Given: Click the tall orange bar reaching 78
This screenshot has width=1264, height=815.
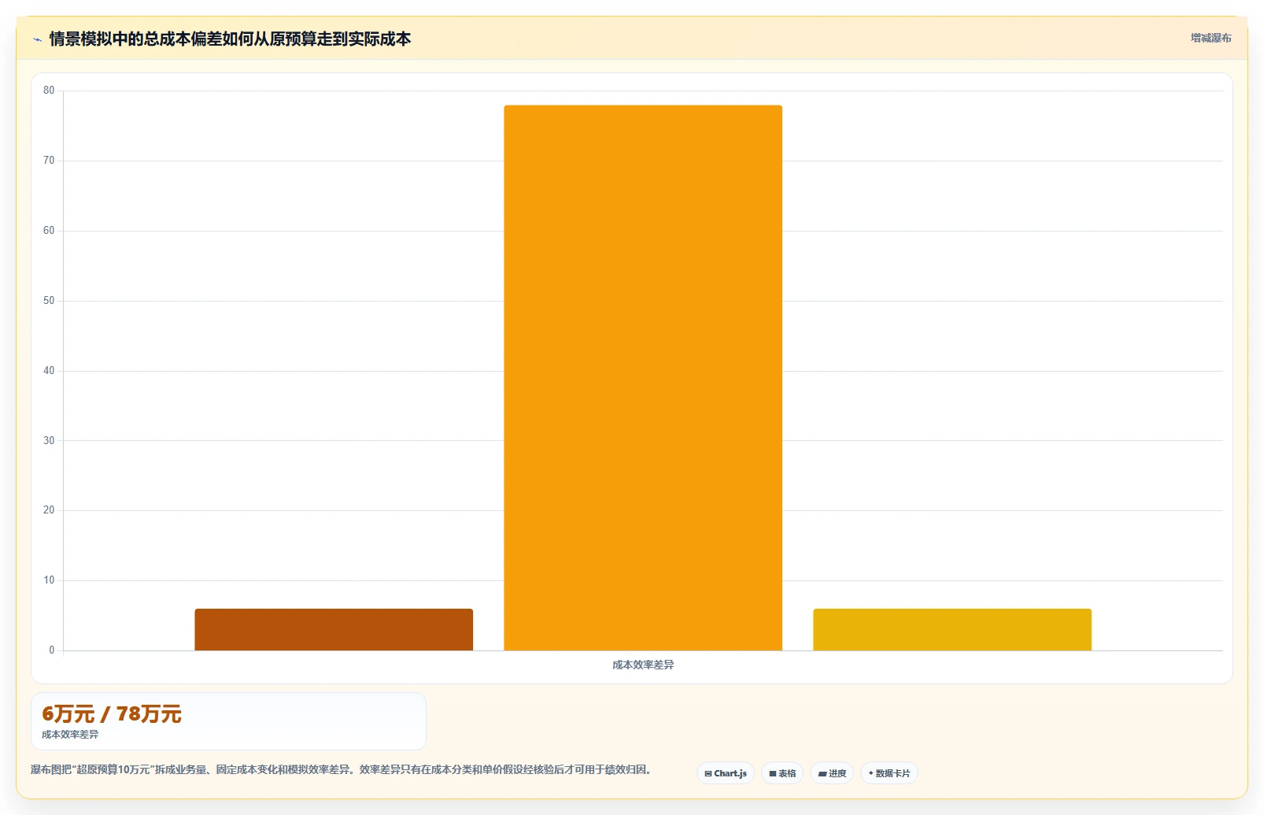Looking at the screenshot, I should [x=643, y=378].
